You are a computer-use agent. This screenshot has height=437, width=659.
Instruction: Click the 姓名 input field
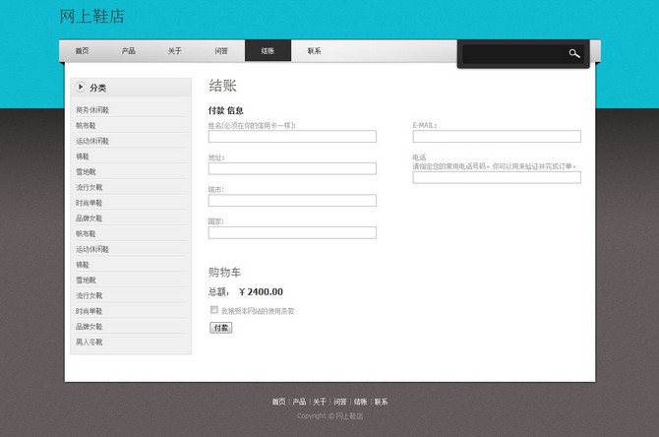pos(292,137)
